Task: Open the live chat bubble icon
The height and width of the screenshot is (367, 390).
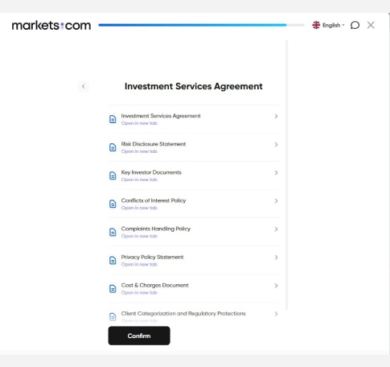Action: click(355, 25)
